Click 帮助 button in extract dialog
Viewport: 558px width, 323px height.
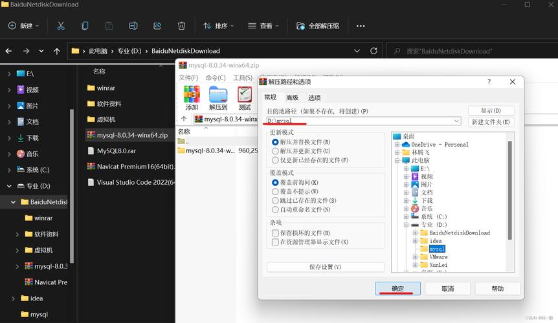pyautogui.click(x=498, y=289)
